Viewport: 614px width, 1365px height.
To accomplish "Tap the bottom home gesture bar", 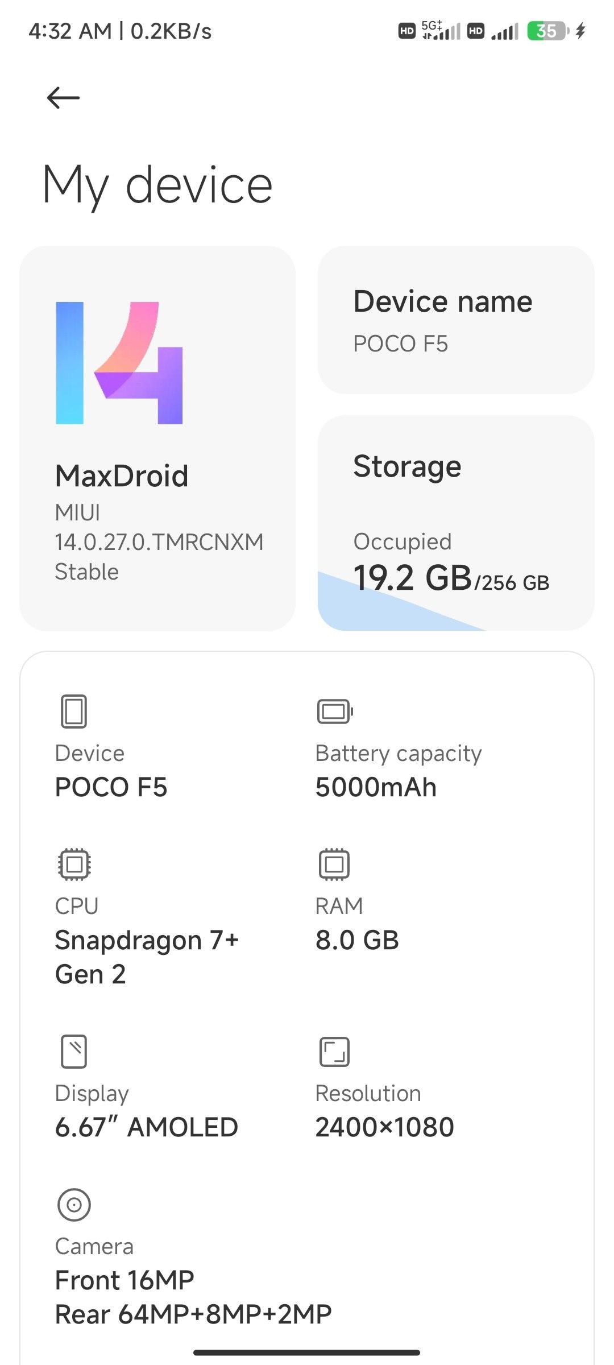I will pos(307,1352).
